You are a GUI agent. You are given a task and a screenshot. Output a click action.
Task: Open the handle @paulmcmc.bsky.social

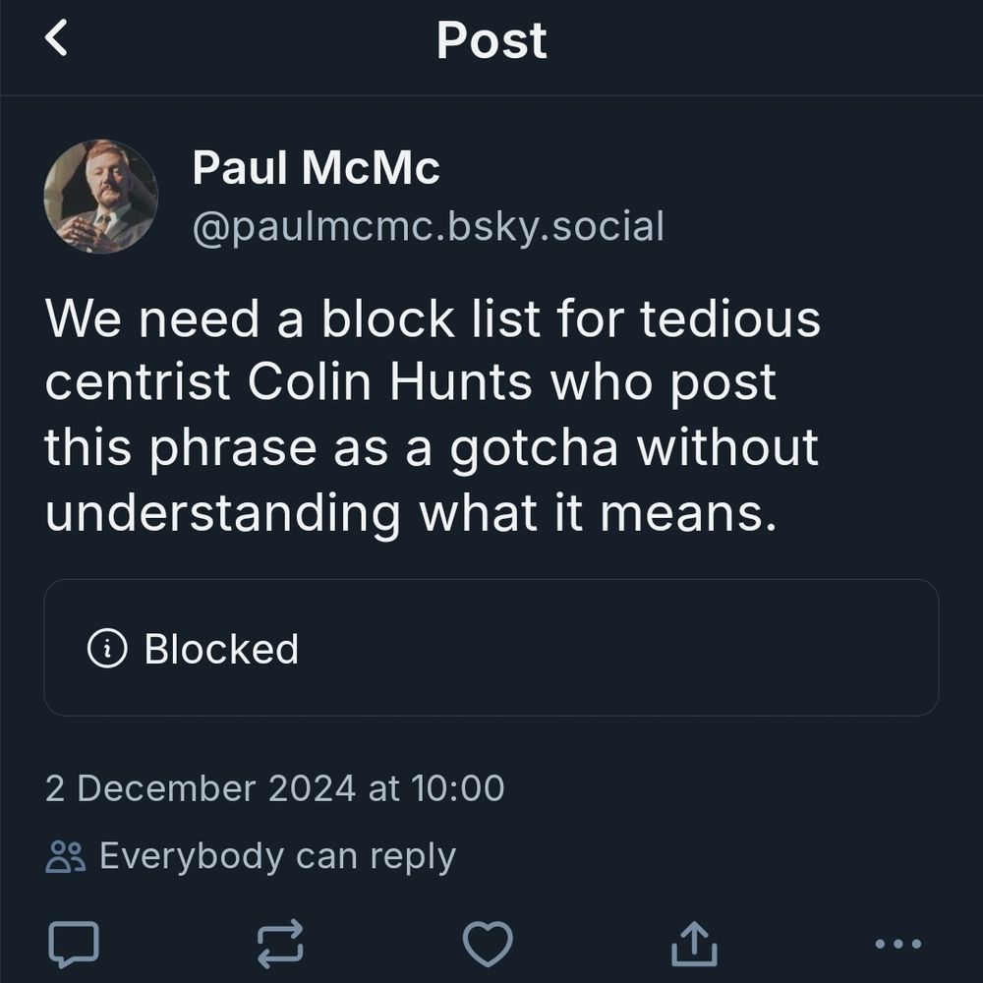(x=430, y=225)
